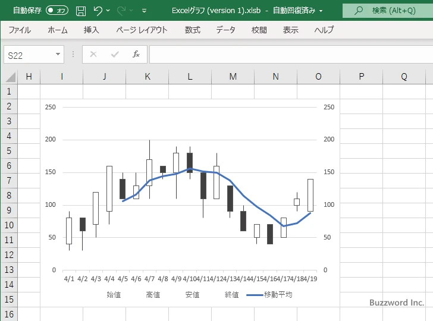This screenshot has height=321, width=433.
Task: Expand the file name dropdown arrow
Action: click(321, 11)
